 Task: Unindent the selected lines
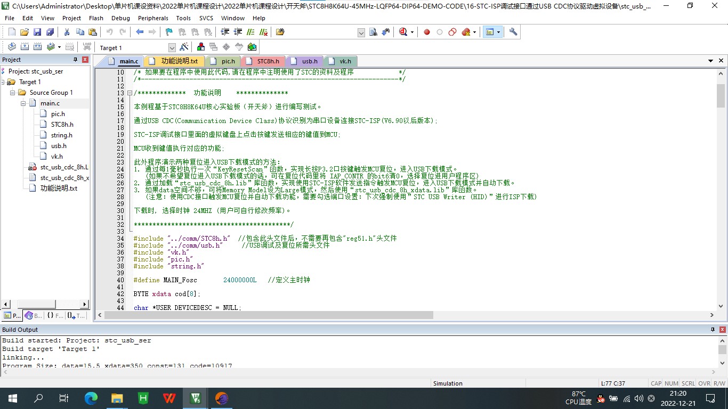[x=238, y=32]
